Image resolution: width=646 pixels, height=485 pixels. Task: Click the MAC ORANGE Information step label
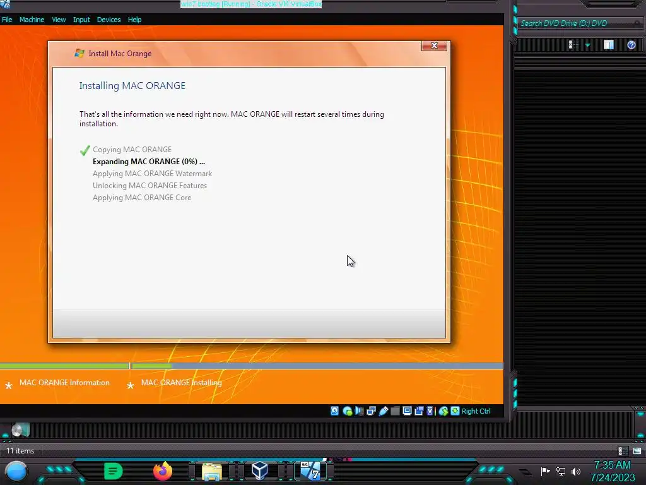coord(64,383)
